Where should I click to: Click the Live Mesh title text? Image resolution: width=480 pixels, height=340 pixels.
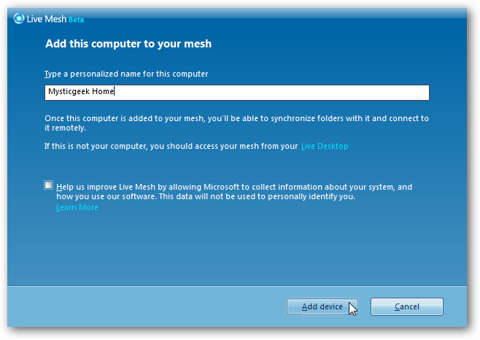[x=47, y=19]
